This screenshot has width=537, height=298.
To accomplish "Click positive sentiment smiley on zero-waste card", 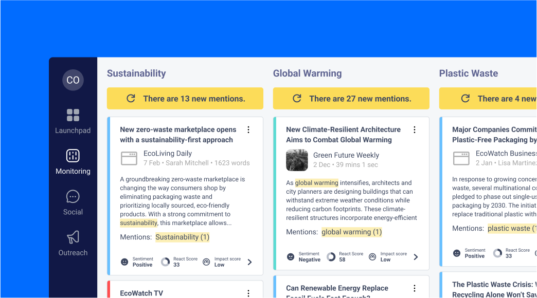I will coord(124,262).
